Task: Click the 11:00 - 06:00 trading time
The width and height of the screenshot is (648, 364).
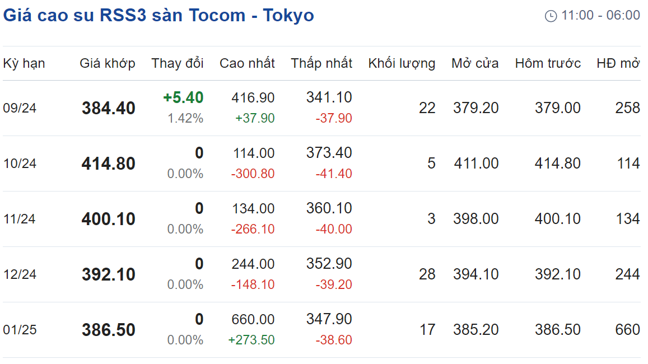Action: (x=600, y=15)
